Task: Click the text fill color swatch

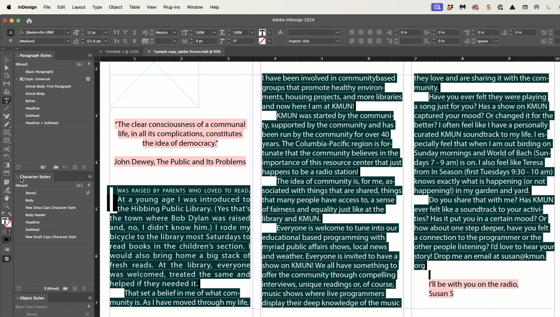Action: 262,32
